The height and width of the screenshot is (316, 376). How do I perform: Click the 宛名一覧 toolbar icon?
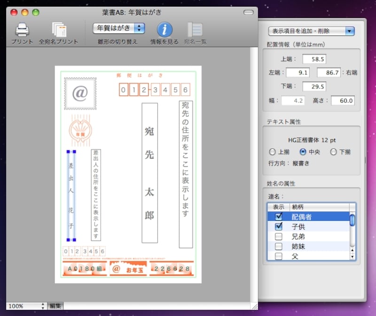pyautogui.click(x=195, y=29)
